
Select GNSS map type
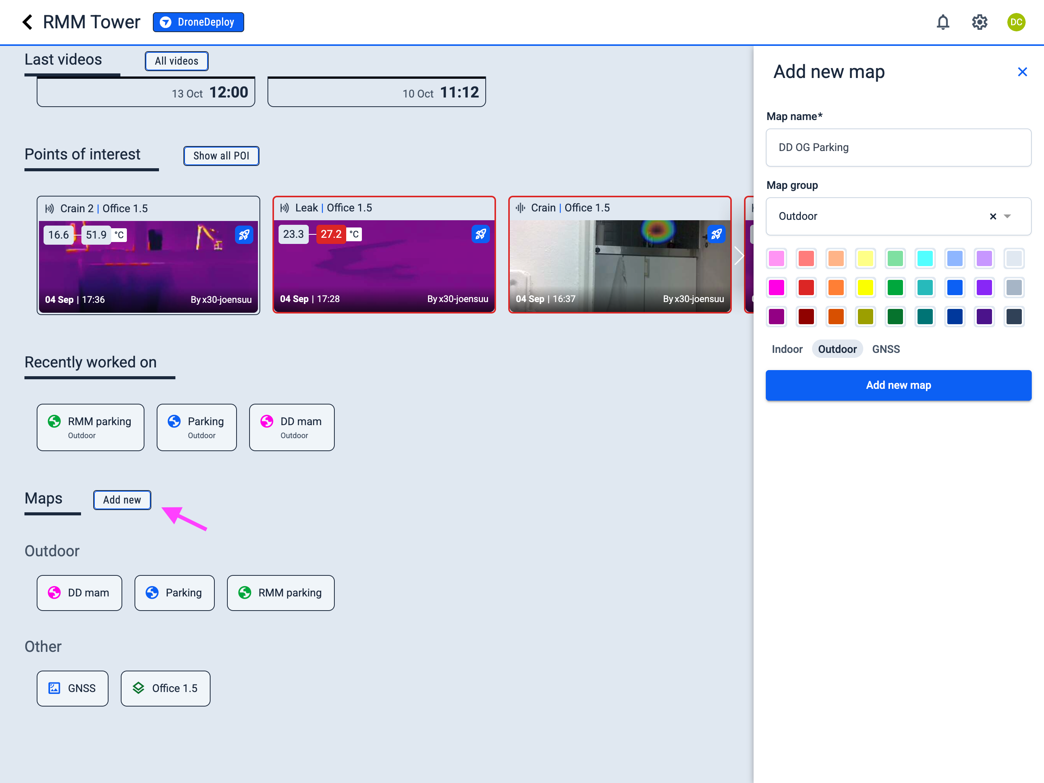coord(885,349)
